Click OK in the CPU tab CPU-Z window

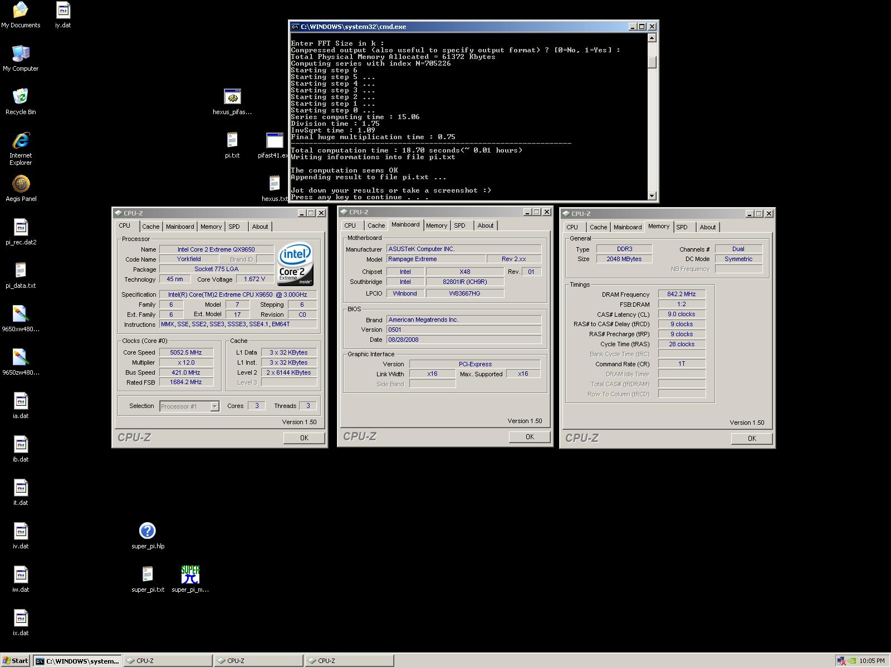point(304,438)
